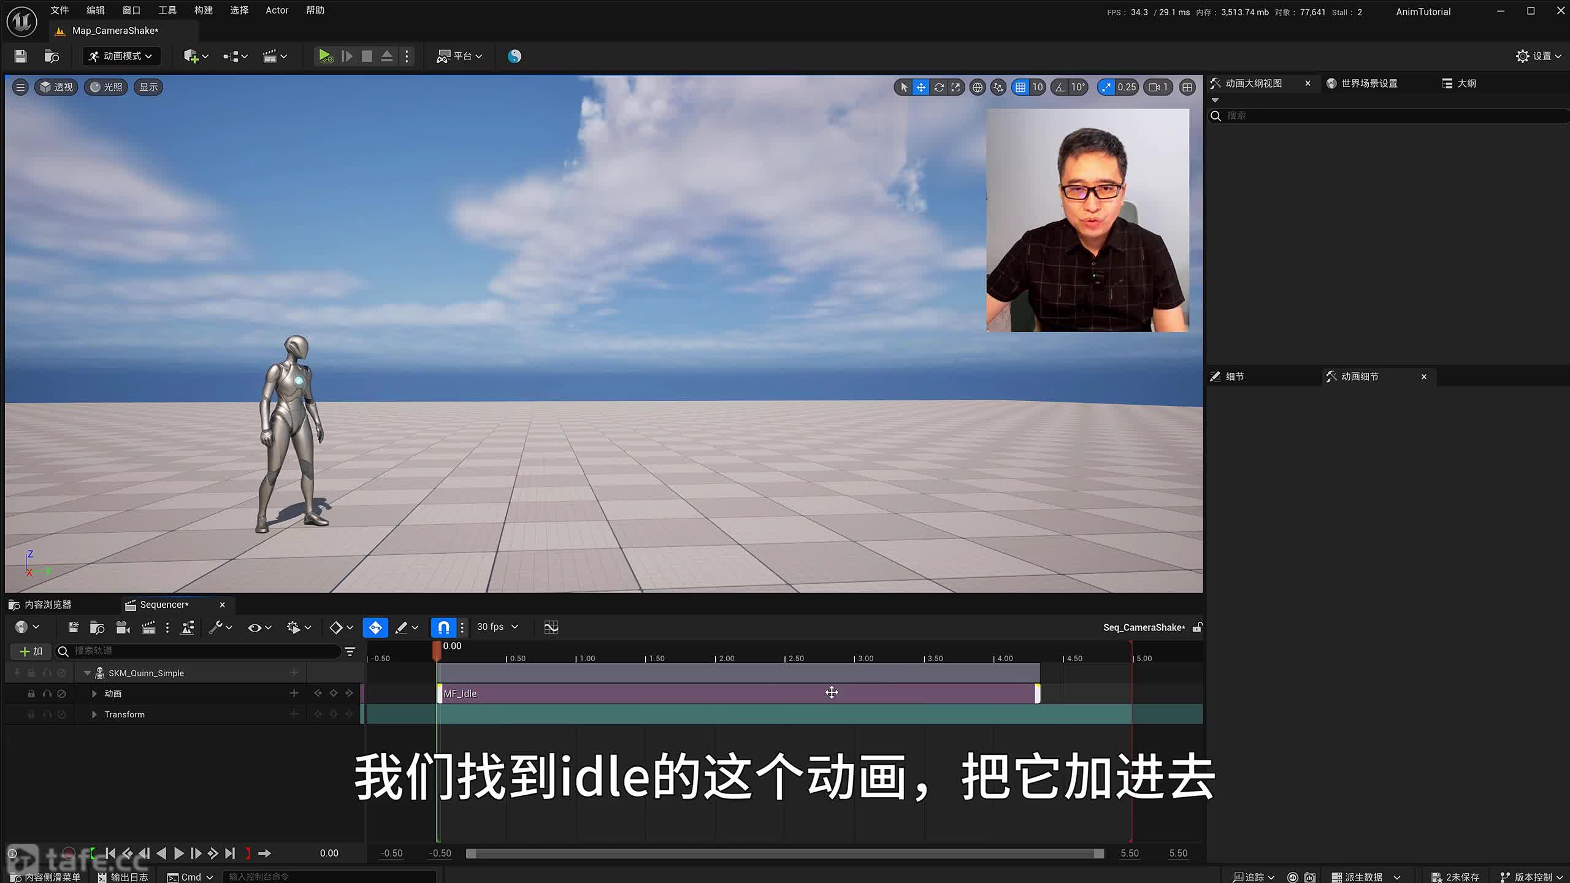This screenshot has height=883, width=1570.
Task: Open the 光照 view mode button
Action: (106, 87)
